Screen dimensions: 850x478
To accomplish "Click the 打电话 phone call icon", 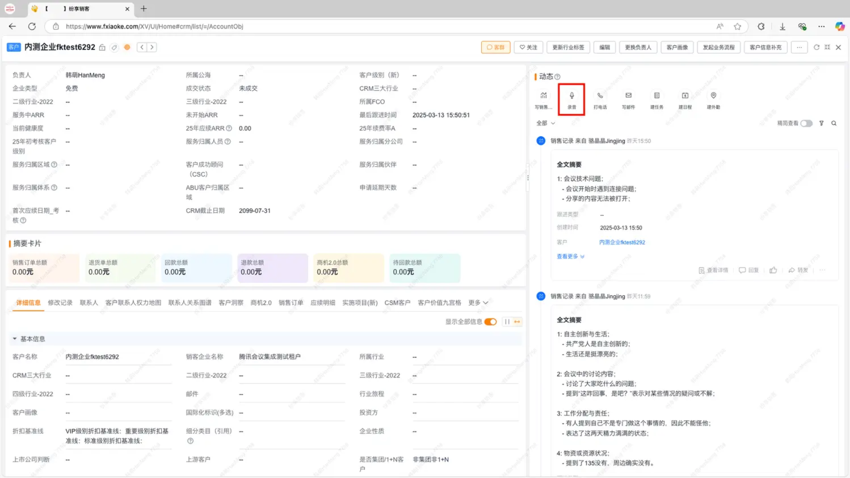I will [600, 96].
